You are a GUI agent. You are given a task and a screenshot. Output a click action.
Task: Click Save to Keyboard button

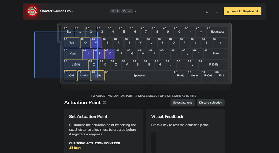[x=242, y=11]
